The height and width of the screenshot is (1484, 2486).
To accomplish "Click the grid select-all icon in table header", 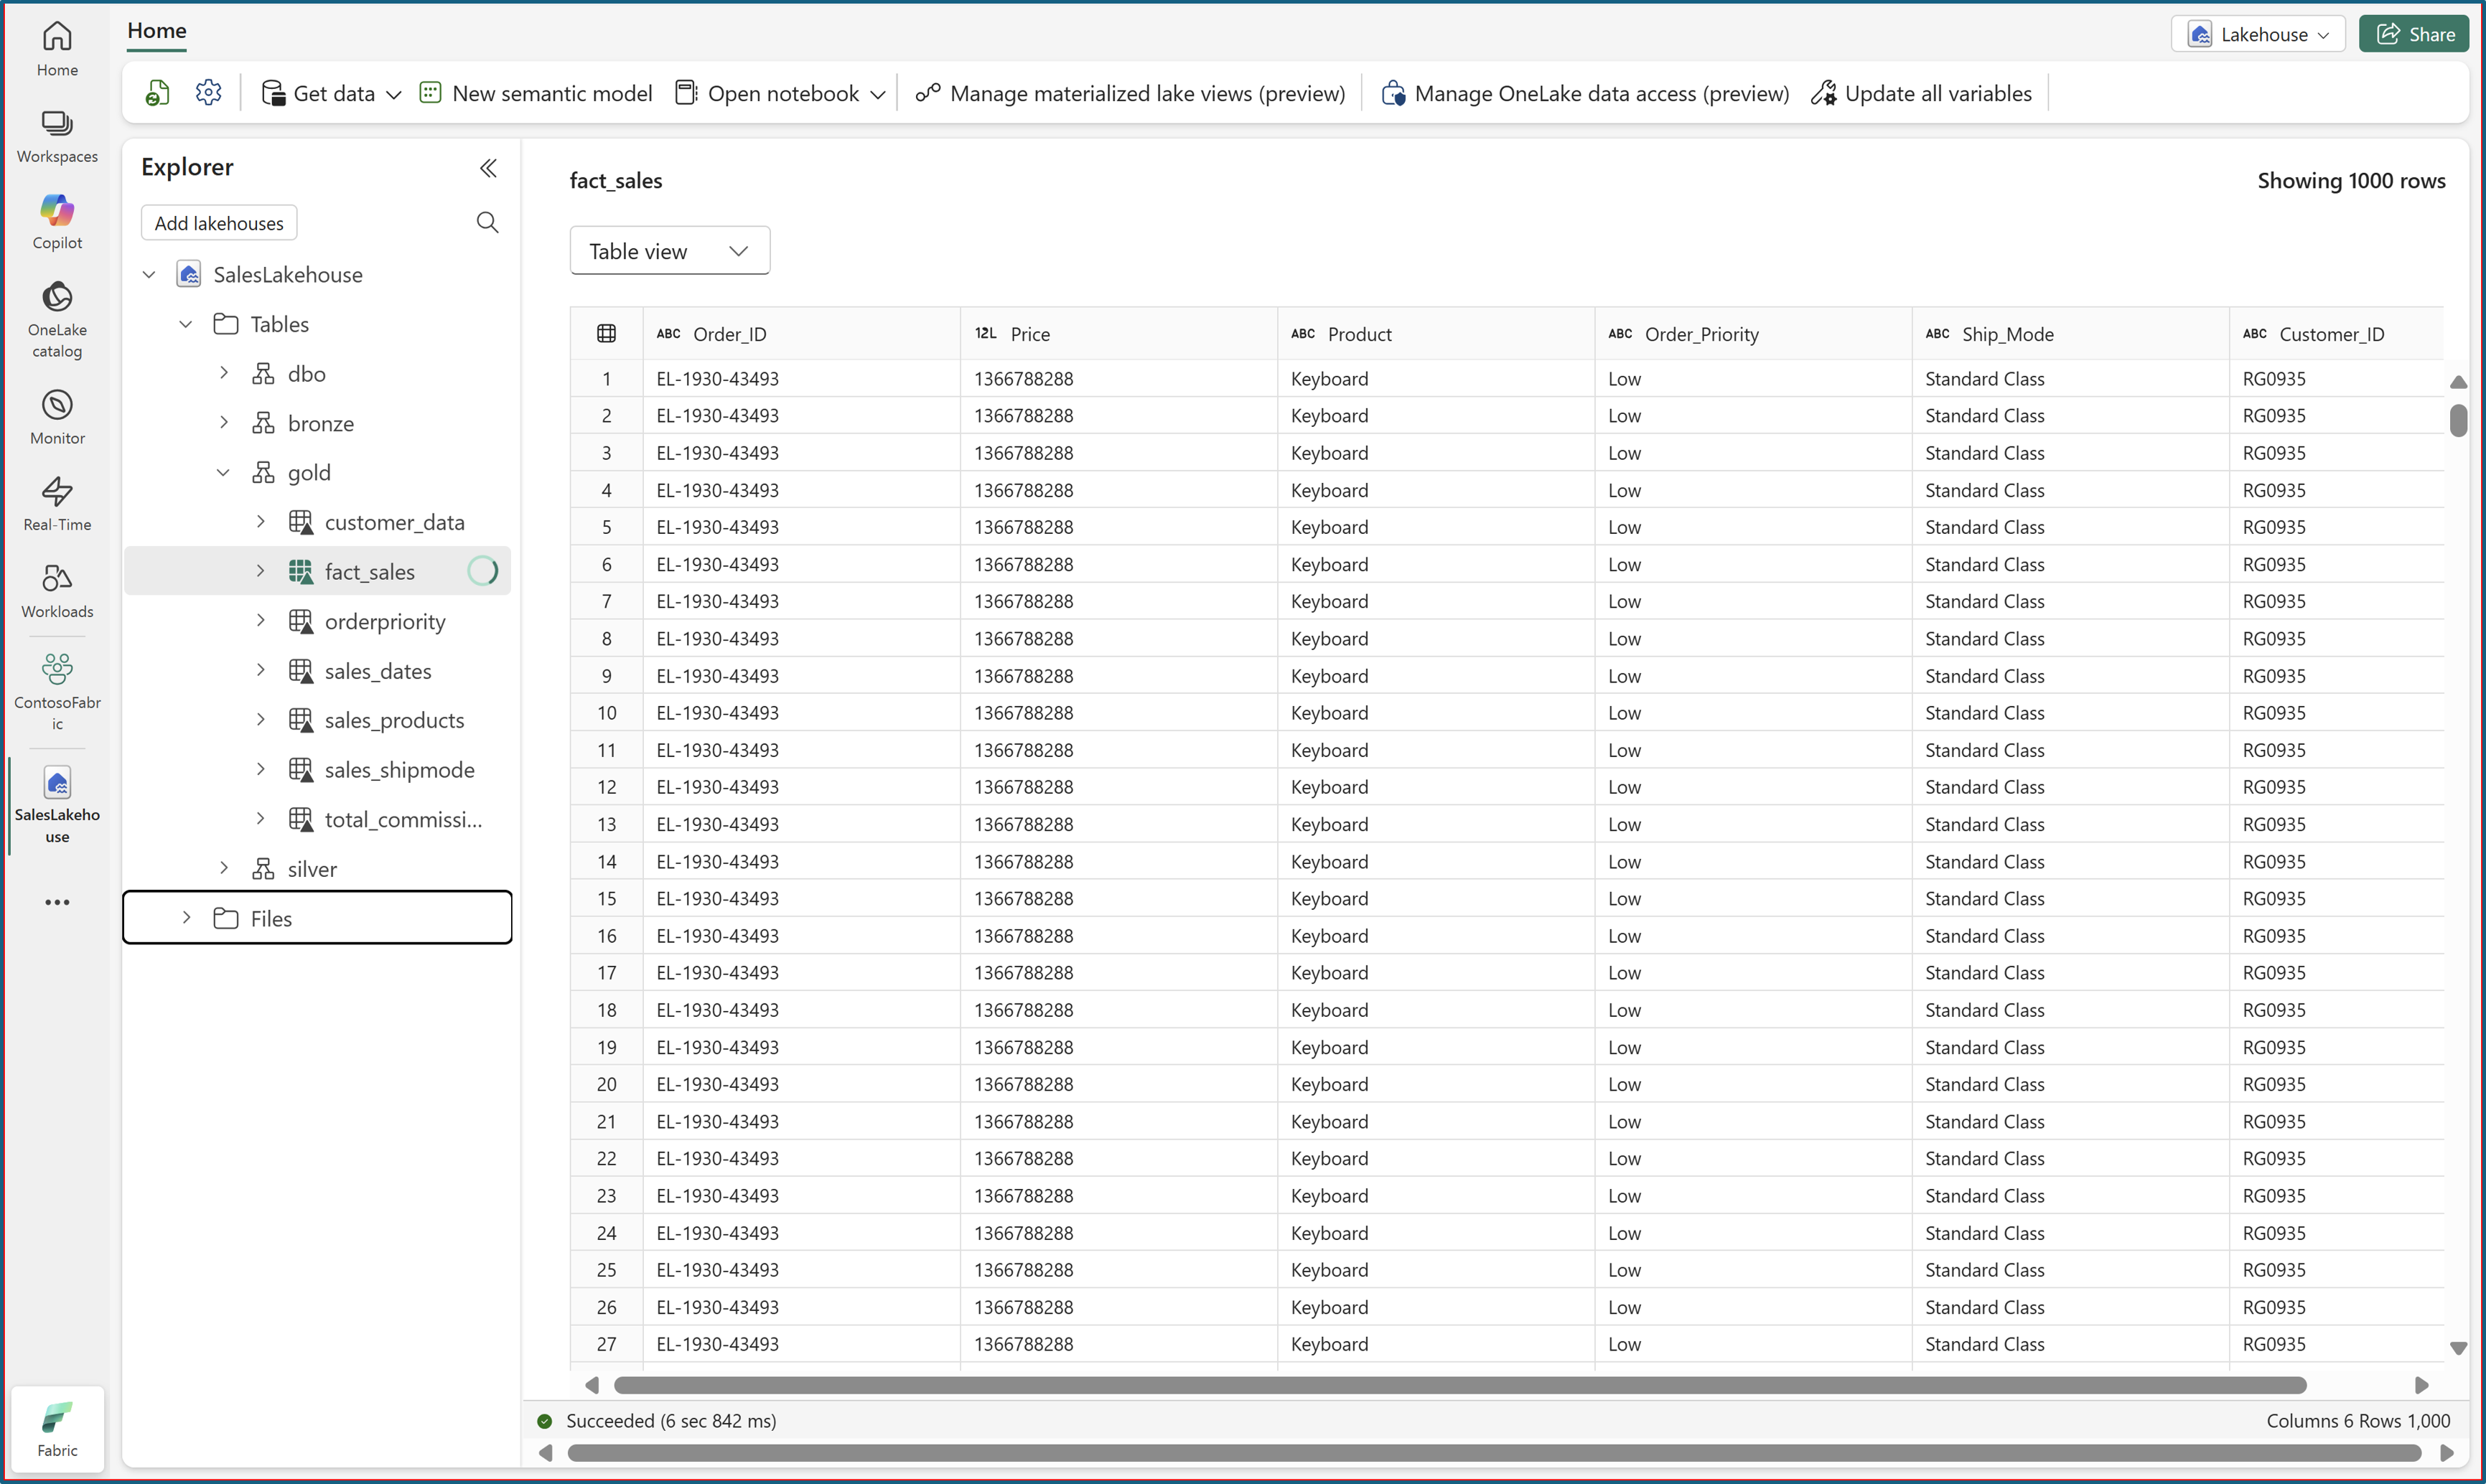I will 606,333.
